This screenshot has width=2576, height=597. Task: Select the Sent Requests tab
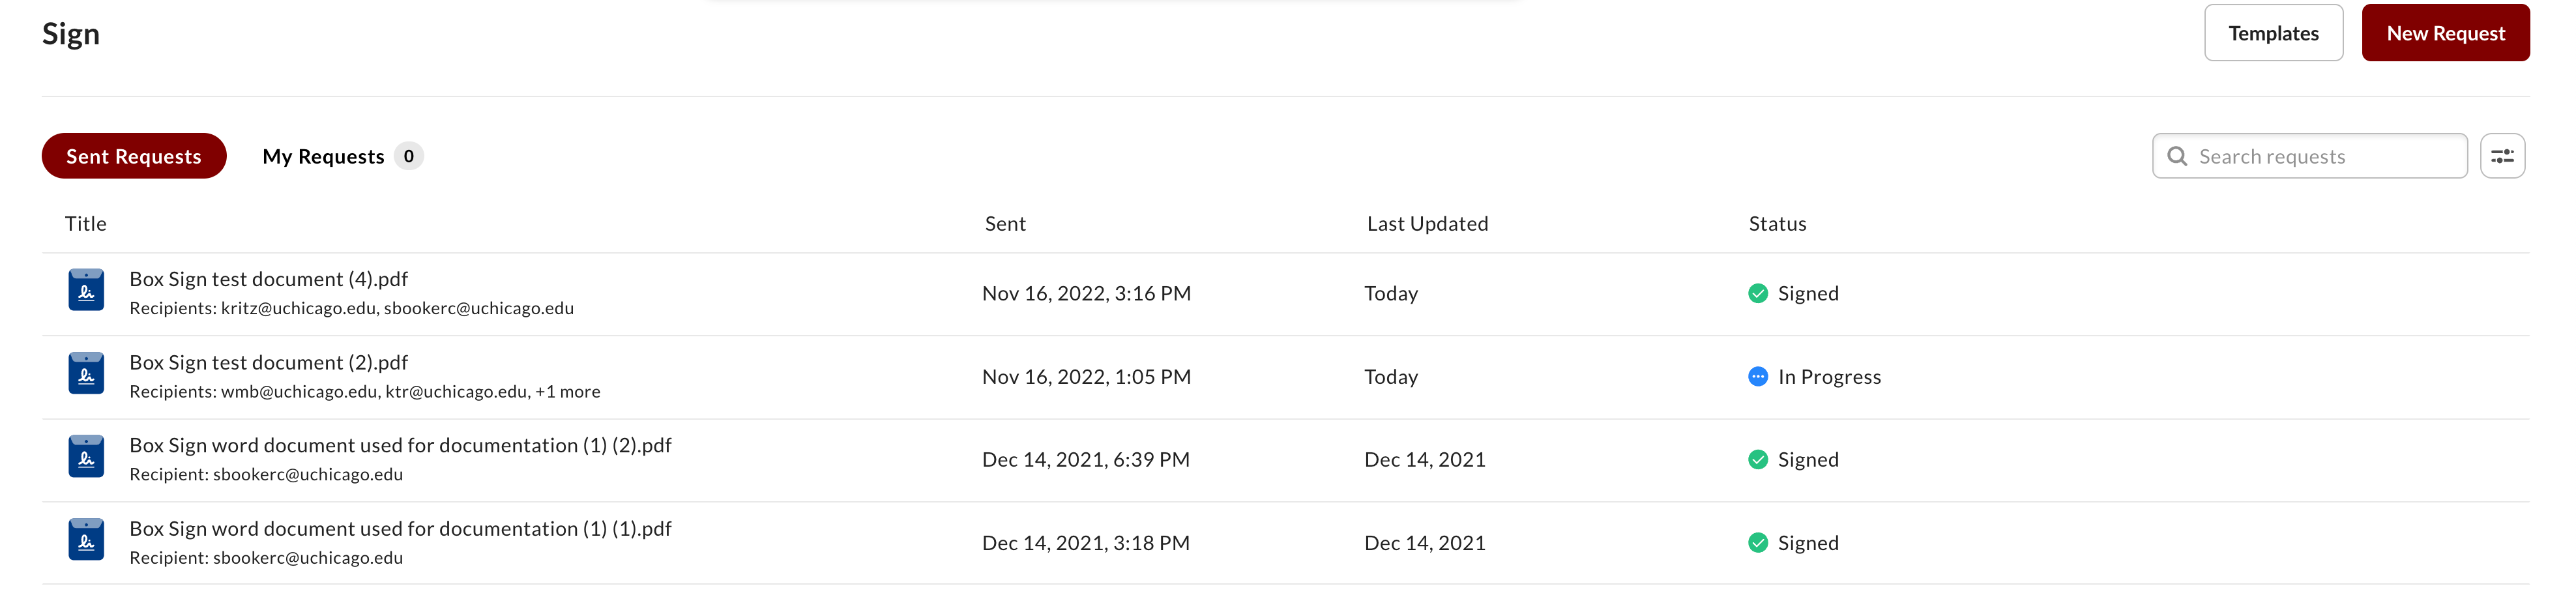(x=133, y=155)
